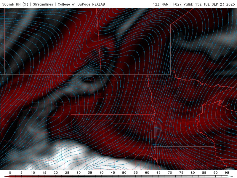Click the colorbar label '60'

click(x=147, y=173)
